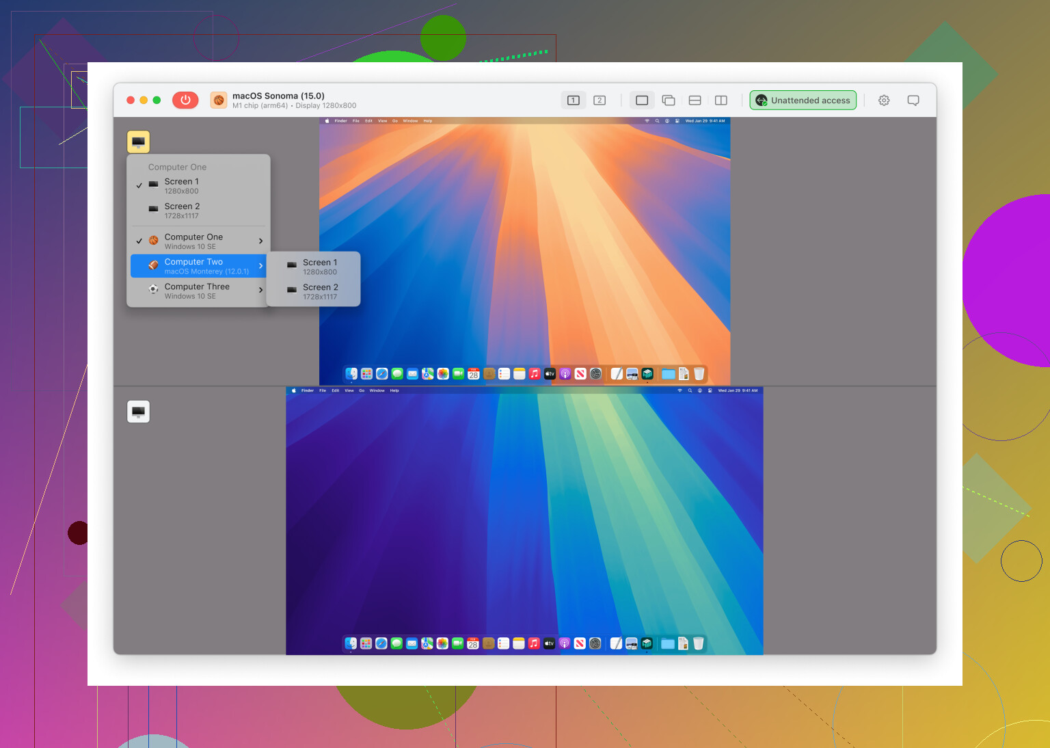
Task: Open Maps in the lower pane's dock
Action: tap(427, 643)
